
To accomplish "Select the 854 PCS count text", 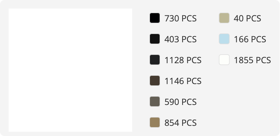I will coord(180,123).
